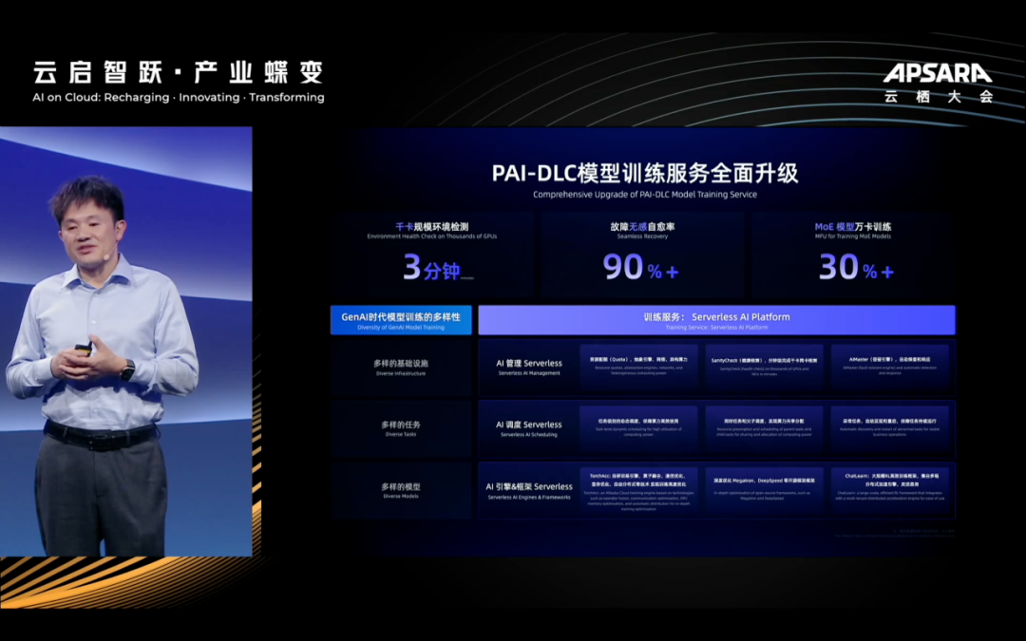The width and height of the screenshot is (1026, 641).
Task: Click the 'MoE 模型万卡训练' metric heading
Action: (852, 226)
